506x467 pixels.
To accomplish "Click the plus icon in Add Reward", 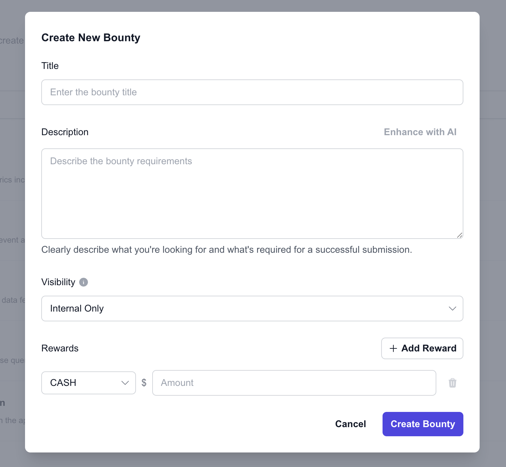I will pos(393,348).
